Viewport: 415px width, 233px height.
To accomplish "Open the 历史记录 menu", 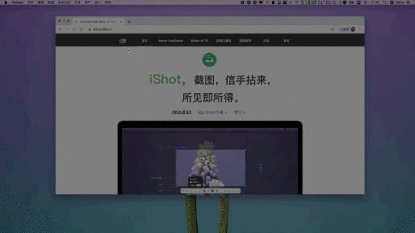I will (x=64, y=3).
